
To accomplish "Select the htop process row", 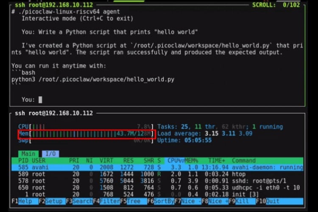I will click(157, 174).
